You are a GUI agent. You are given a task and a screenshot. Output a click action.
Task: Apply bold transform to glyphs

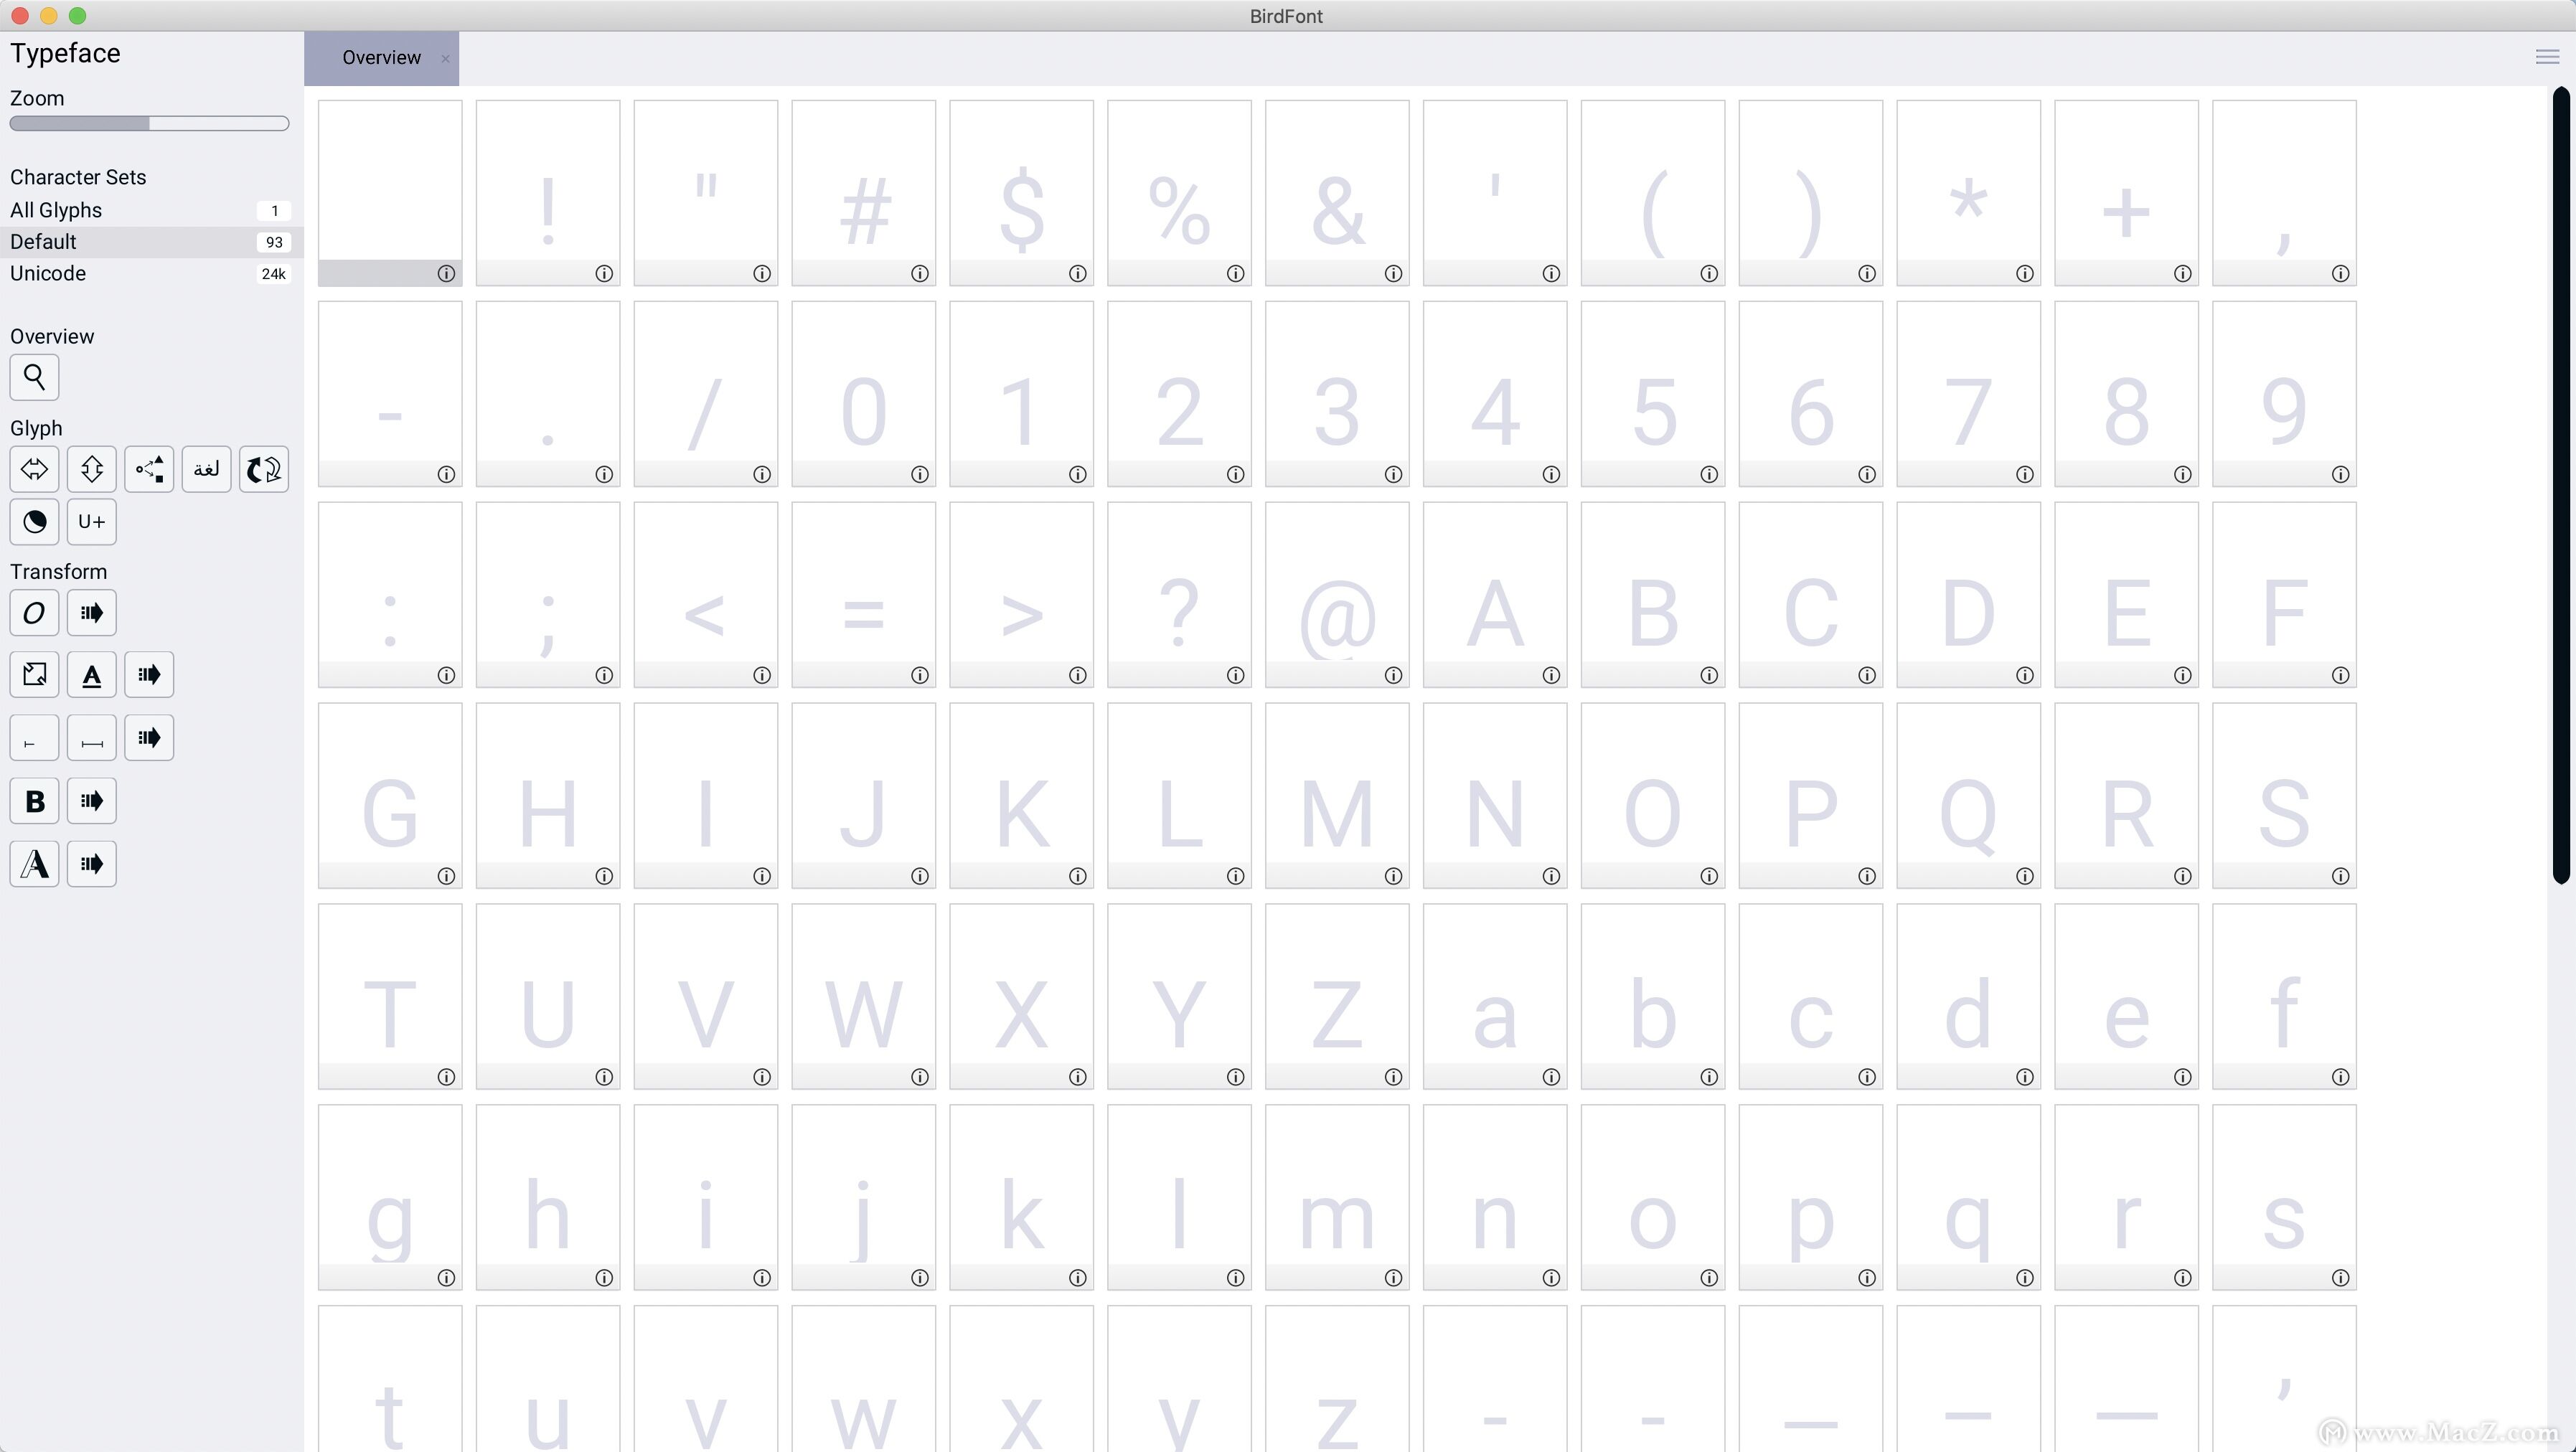click(33, 800)
